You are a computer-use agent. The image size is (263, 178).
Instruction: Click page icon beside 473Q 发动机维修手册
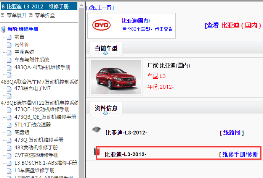[x=9, y=140]
